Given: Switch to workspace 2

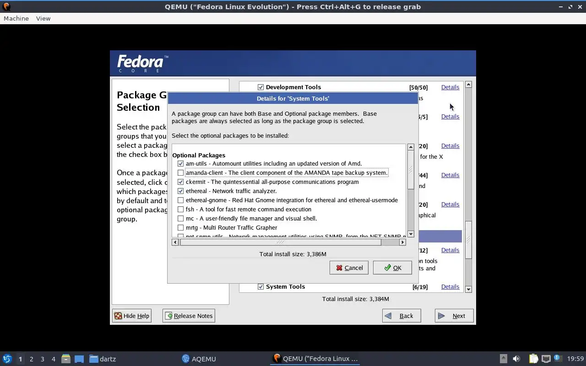Looking at the screenshot, I should point(31,359).
